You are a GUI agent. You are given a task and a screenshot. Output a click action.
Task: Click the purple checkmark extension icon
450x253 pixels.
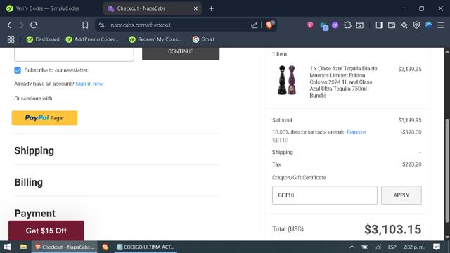click(335, 25)
